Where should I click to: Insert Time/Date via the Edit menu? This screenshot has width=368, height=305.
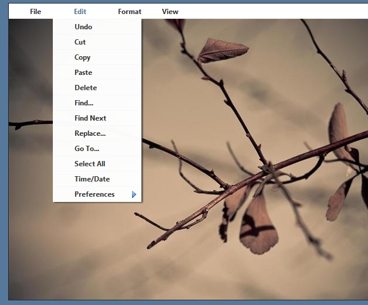[92, 179]
